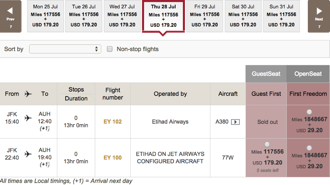Viewport: 330px width, 185px height.
Task: Click the GuestSeat column header
Action: click(266, 74)
